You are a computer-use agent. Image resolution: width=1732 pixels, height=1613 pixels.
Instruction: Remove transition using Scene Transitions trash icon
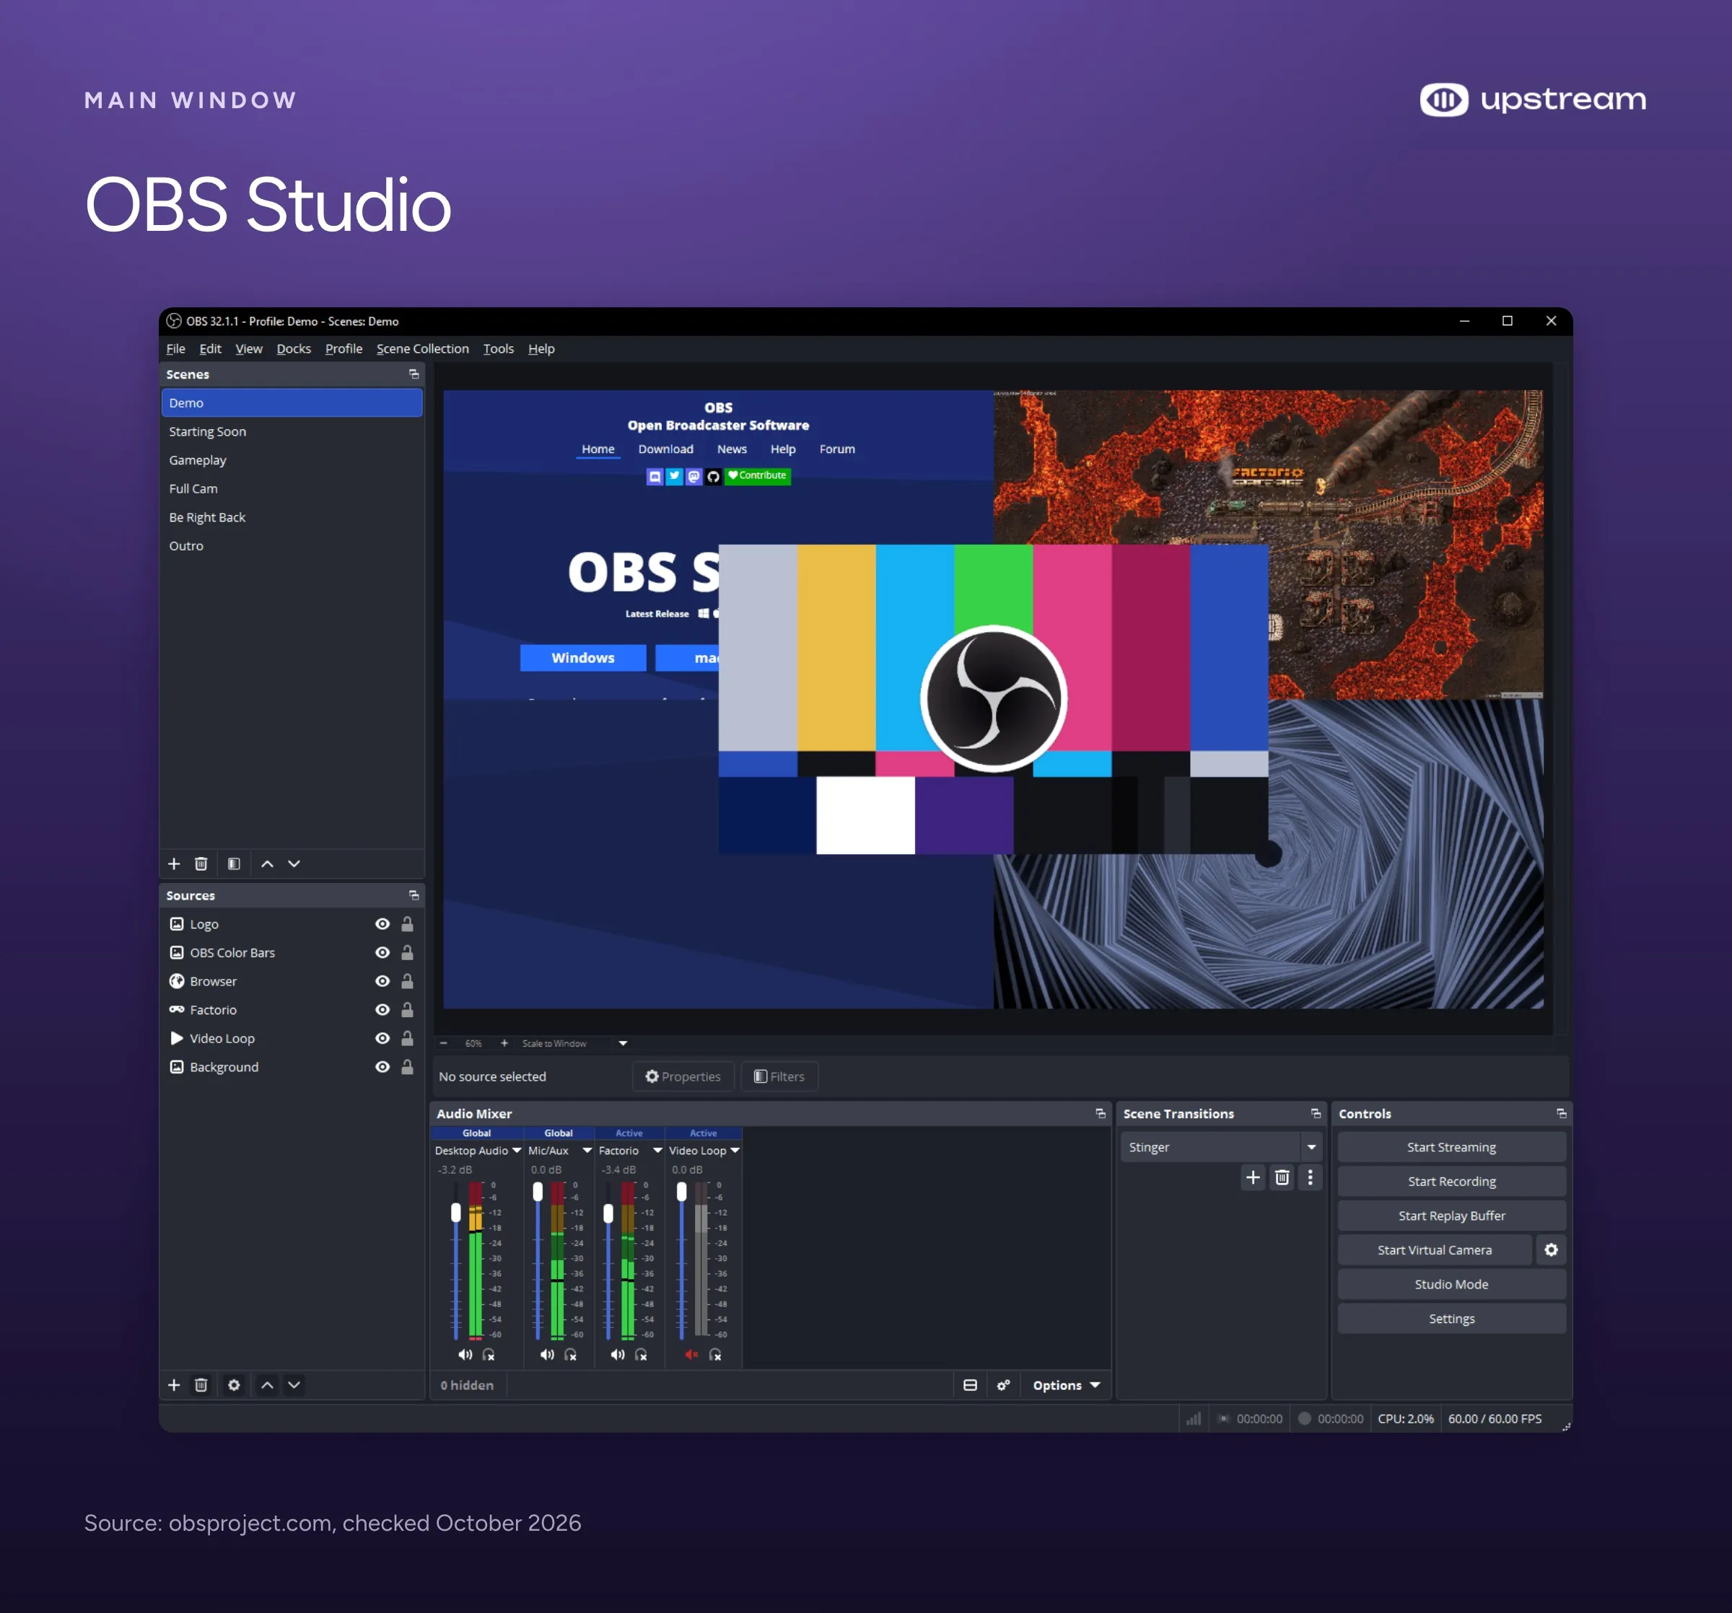coord(1282,1177)
